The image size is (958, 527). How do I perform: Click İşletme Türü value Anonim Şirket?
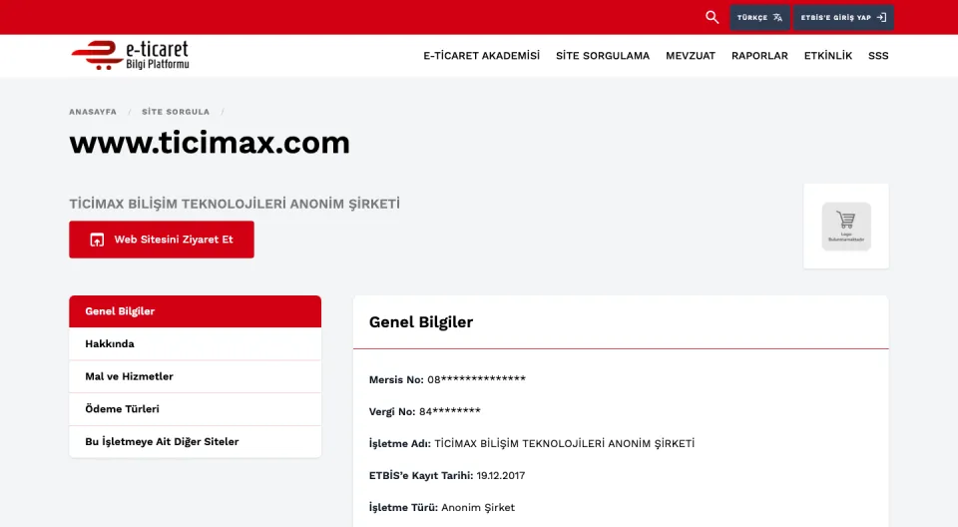click(x=478, y=507)
